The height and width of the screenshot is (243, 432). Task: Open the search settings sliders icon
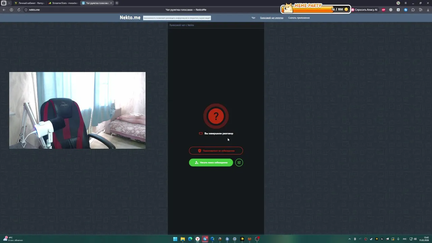pos(239,163)
